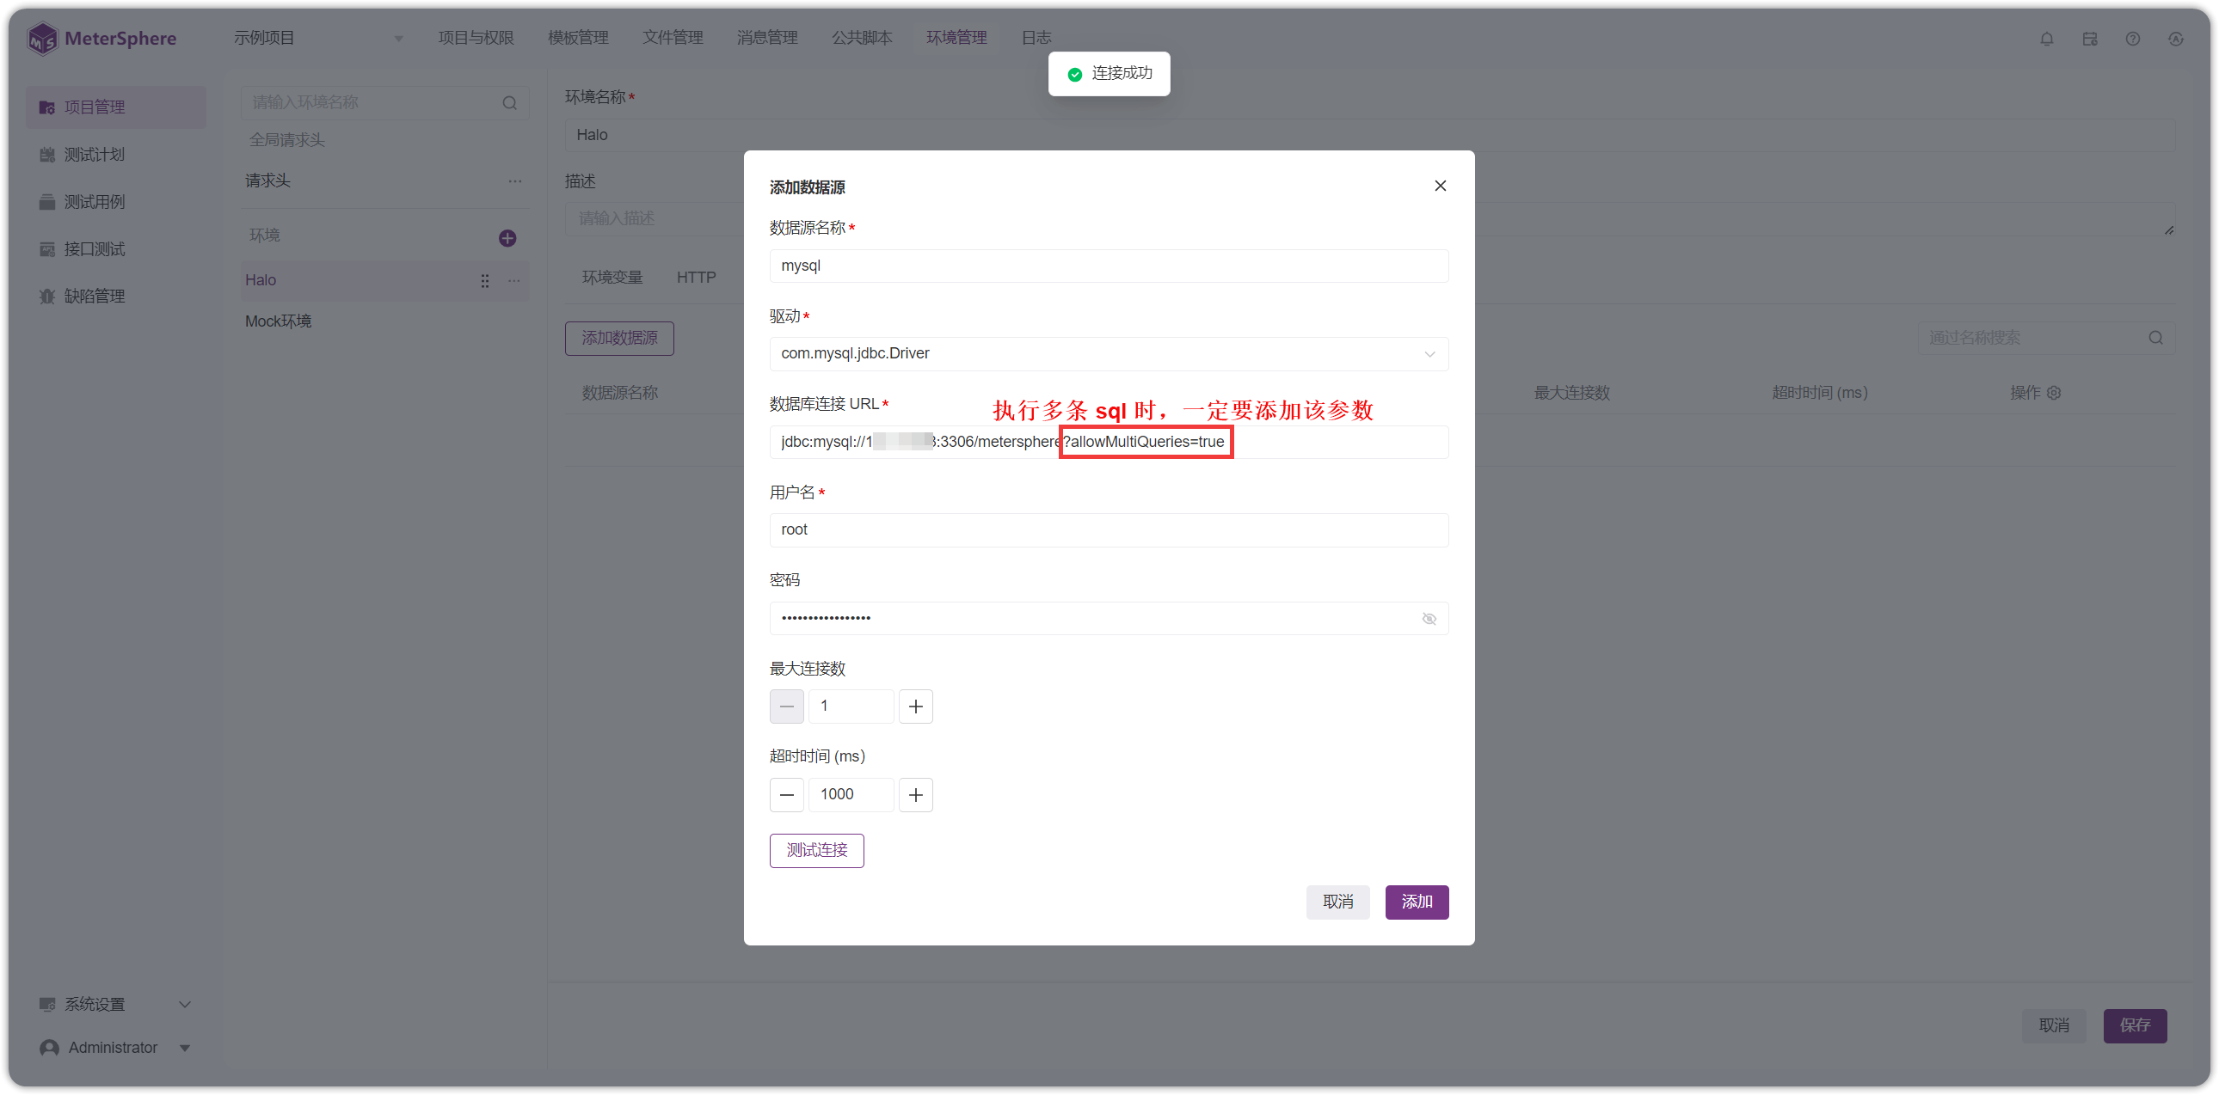Click the search icon in environment name box

pos(510,103)
